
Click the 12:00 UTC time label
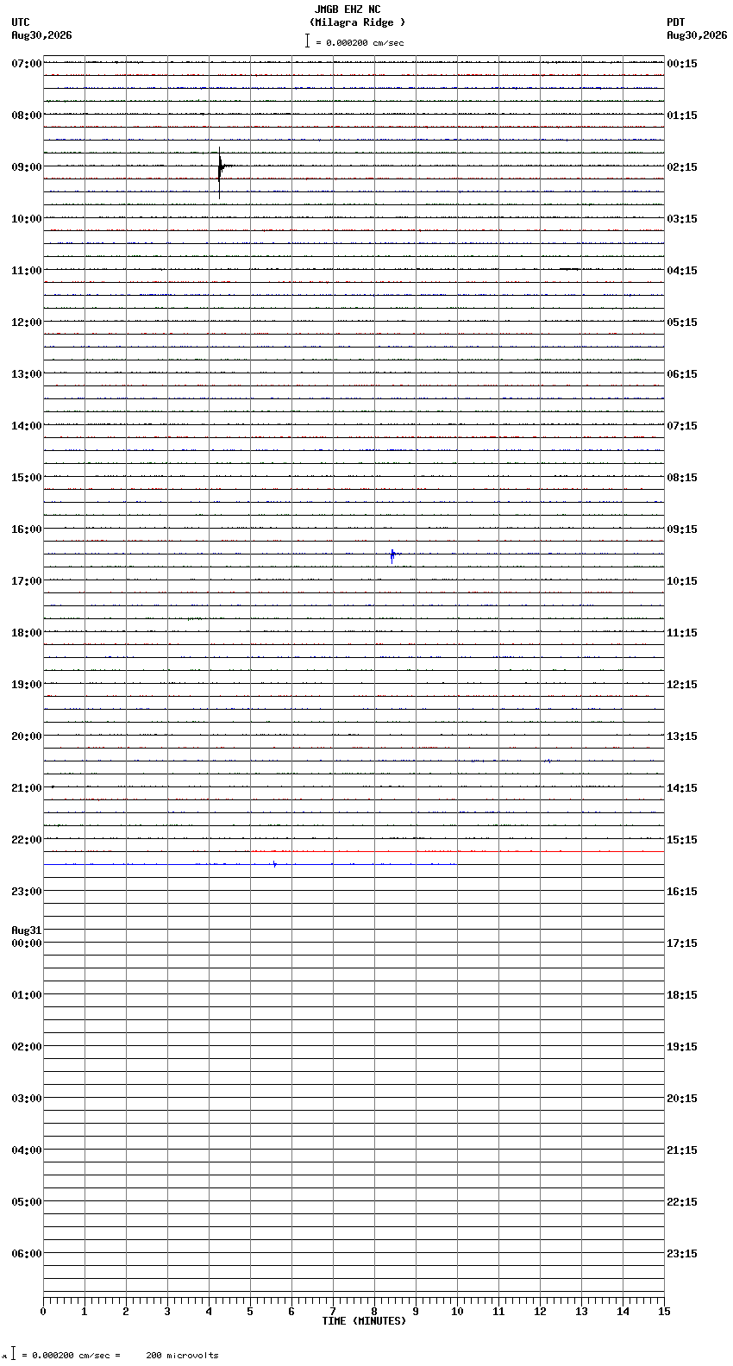(27, 323)
